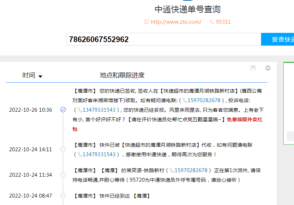Click the phone icon before 15970282678 in the 10-26 entry
294x205 pixels.
pos(185,100)
